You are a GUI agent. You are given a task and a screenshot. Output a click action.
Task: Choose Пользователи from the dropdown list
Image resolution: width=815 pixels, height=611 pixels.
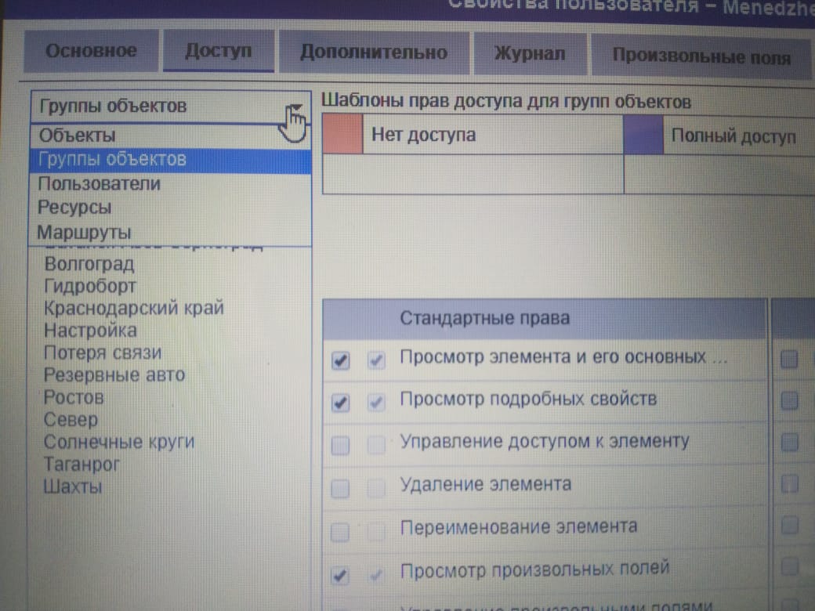tap(99, 184)
